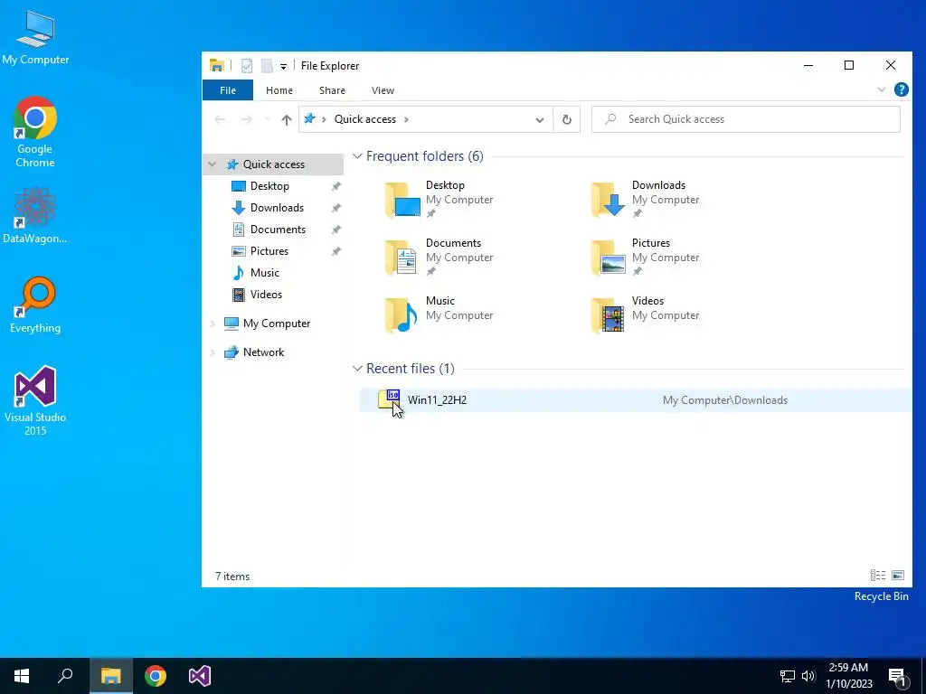Screen dimensions: 926x694
Task: Select Desktop in the navigation pane
Action: point(269,186)
